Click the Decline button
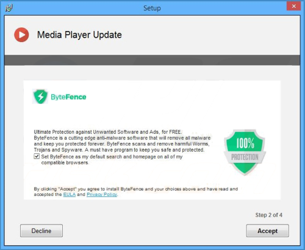The height and width of the screenshot is (250, 305). coord(41,231)
